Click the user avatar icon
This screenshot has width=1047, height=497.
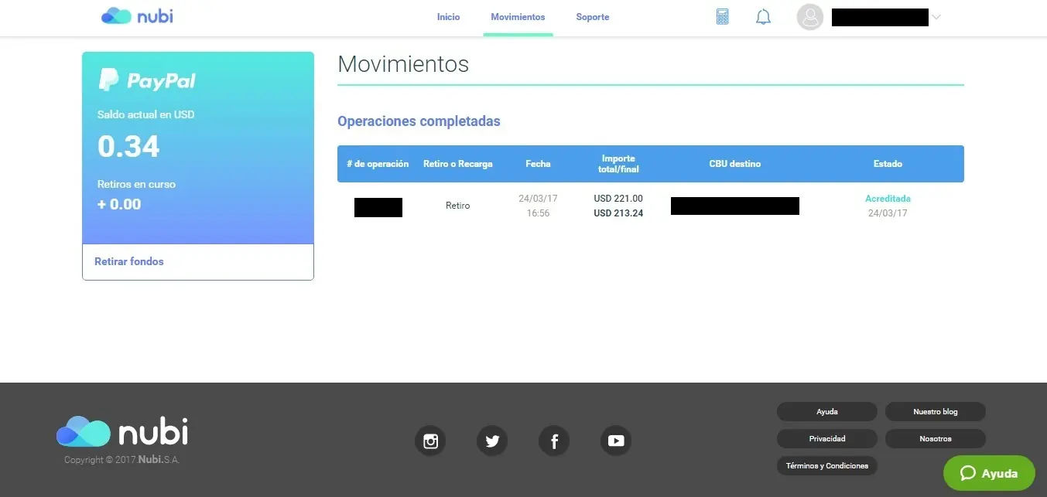(809, 17)
